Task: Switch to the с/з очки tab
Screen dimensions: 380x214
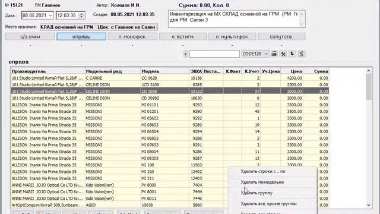Action: click(x=30, y=37)
